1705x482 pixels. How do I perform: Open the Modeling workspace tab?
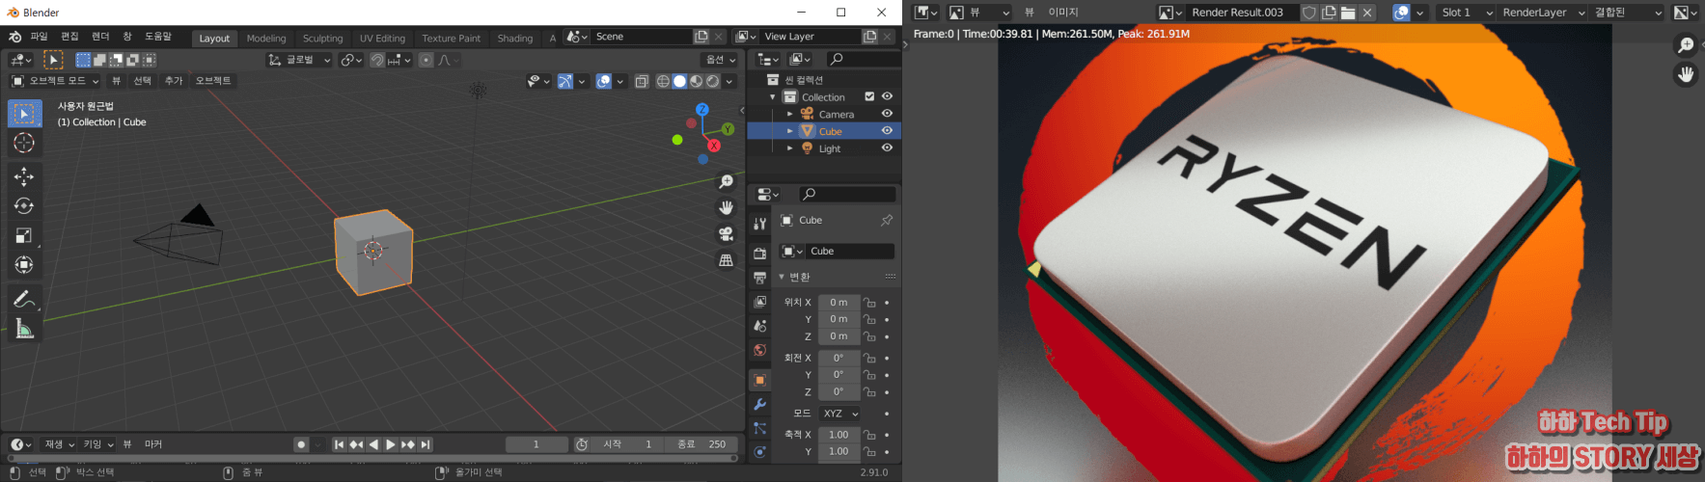[266, 39]
